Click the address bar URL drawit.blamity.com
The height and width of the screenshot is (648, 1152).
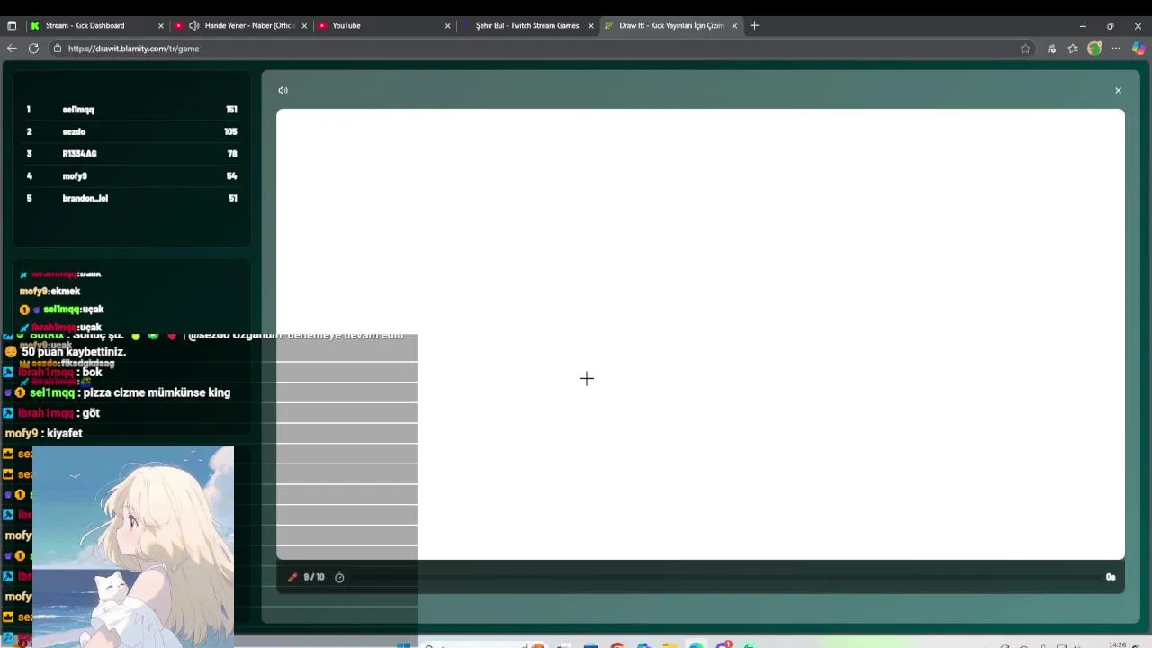pos(133,49)
